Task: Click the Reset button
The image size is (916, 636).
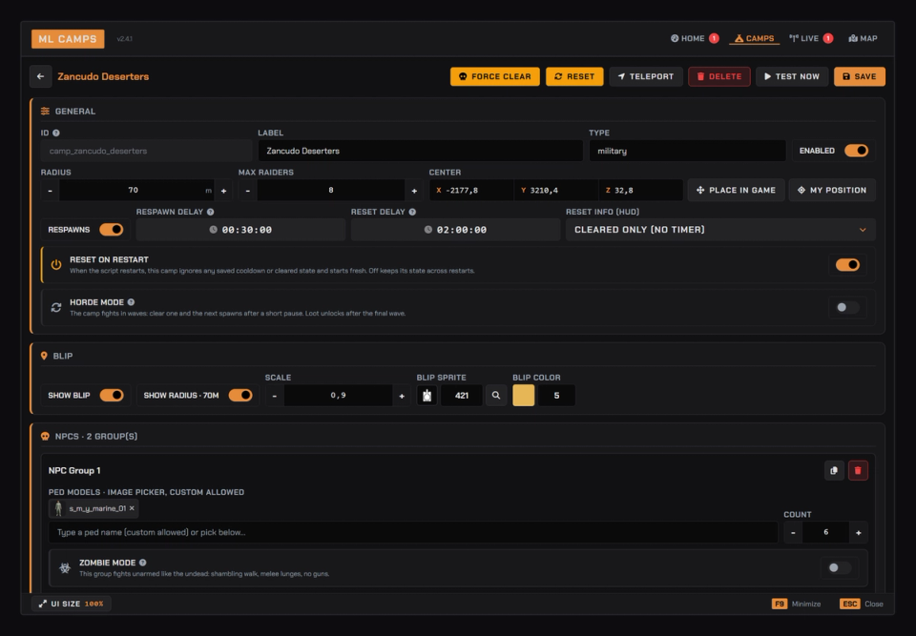Action: 574,76
